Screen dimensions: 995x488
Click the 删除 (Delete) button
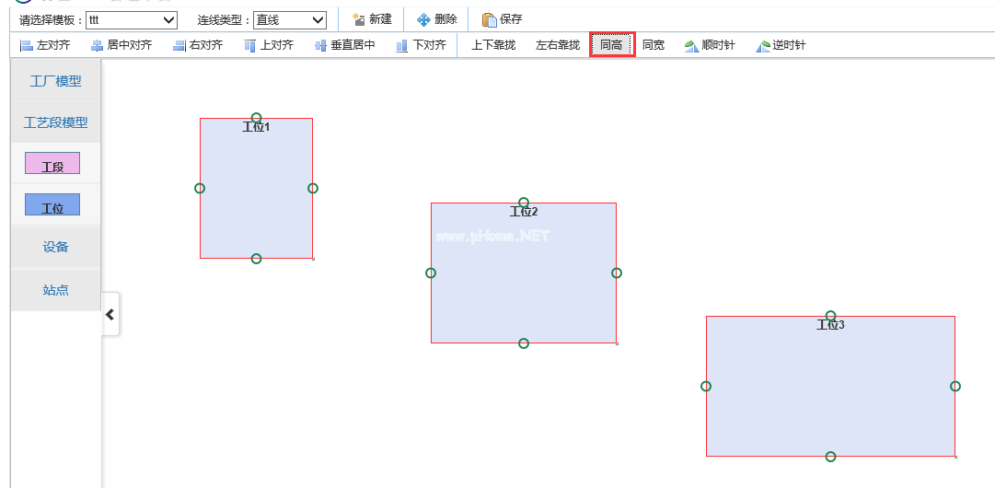tap(436, 19)
